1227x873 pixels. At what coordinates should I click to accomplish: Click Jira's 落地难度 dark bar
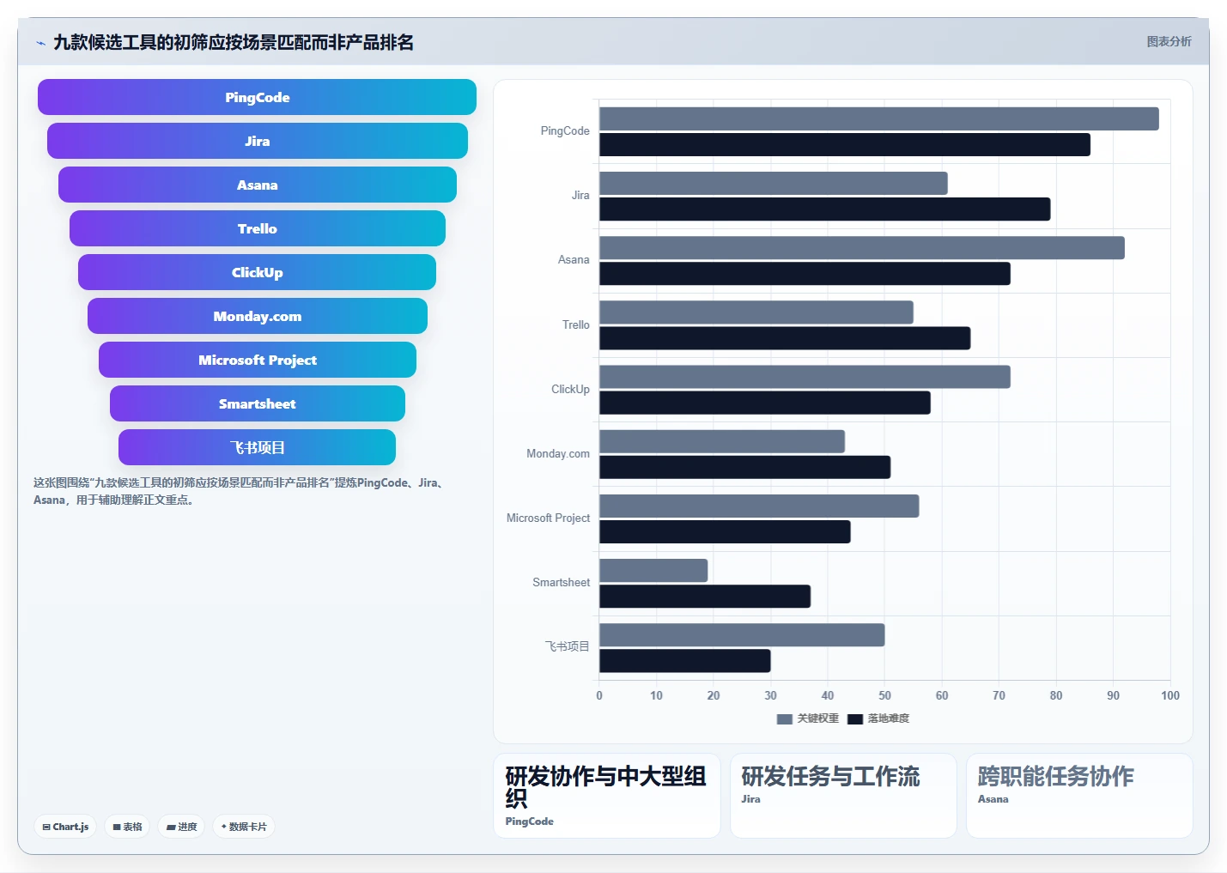825,209
